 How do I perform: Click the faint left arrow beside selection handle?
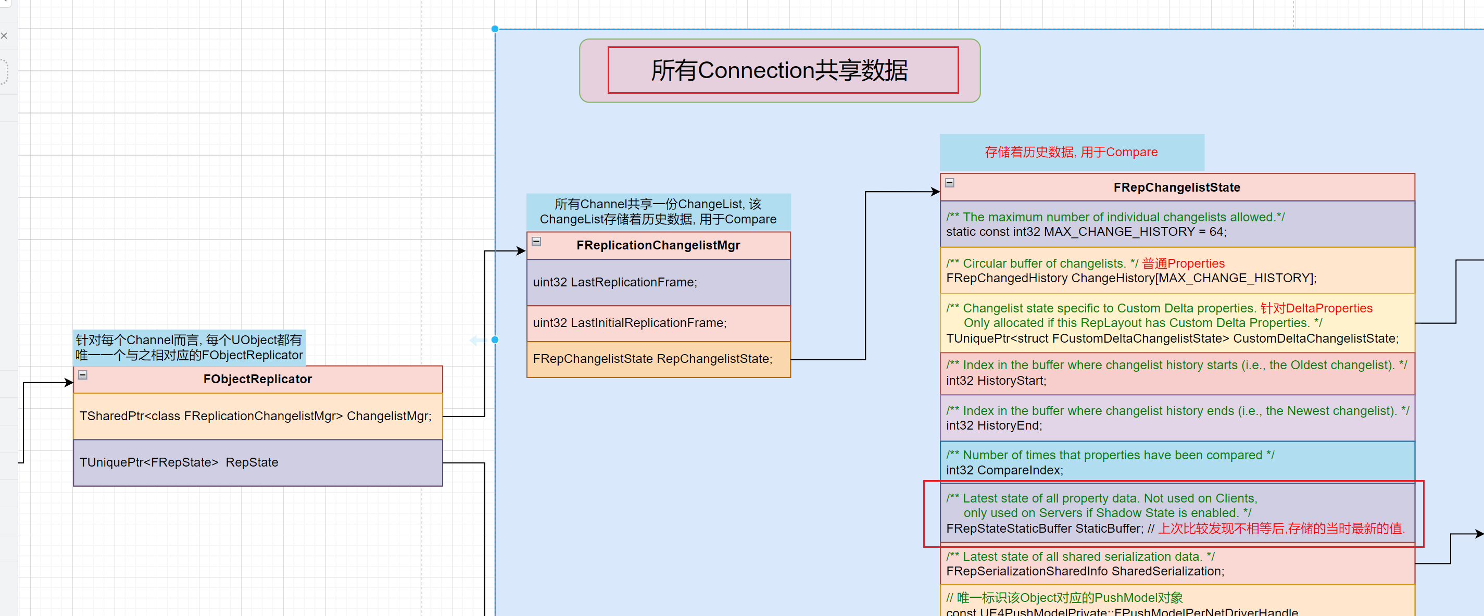click(477, 340)
